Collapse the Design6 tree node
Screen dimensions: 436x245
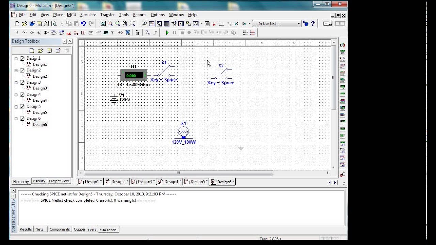[16, 118]
